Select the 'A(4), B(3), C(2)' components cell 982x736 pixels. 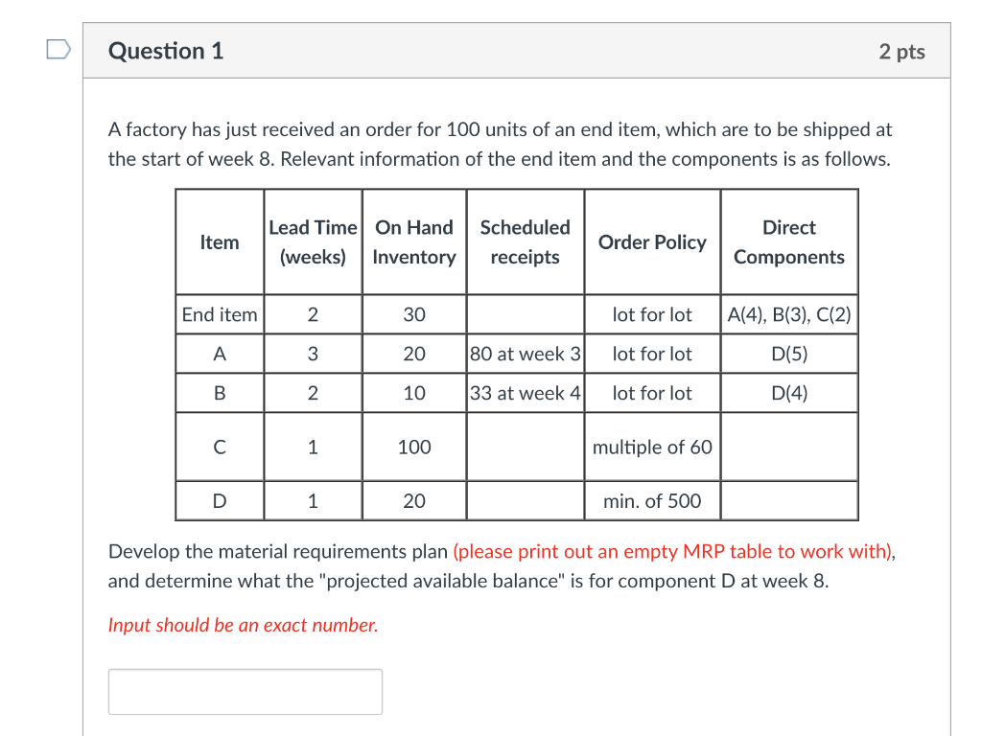pyautogui.click(x=788, y=314)
